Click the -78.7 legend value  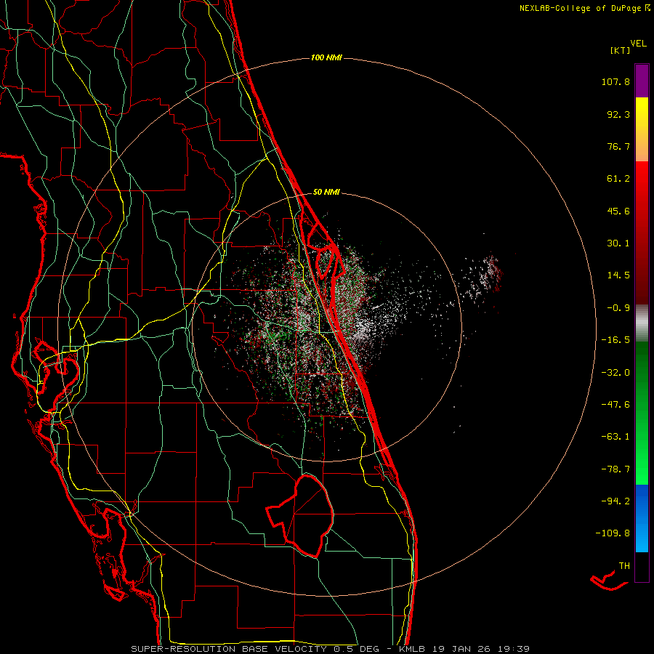click(x=615, y=469)
